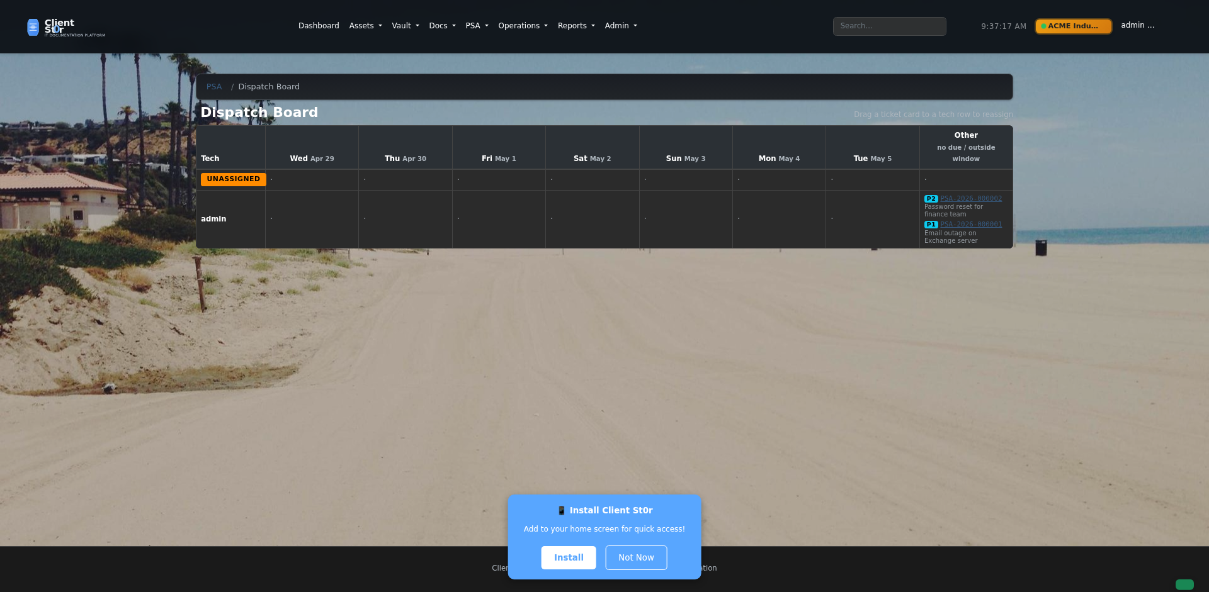Open the admin user menu
This screenshot has width=1209, height=592.
(x=1137, y=25)
